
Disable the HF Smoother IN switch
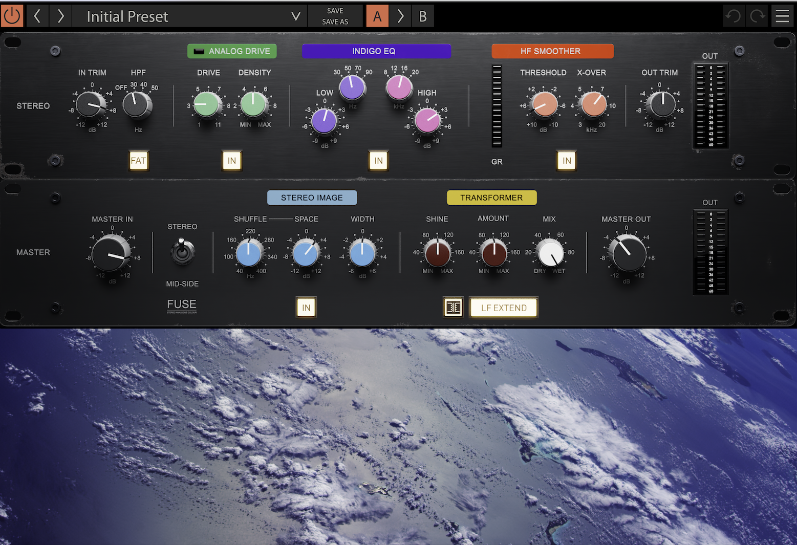coord(567,161)
